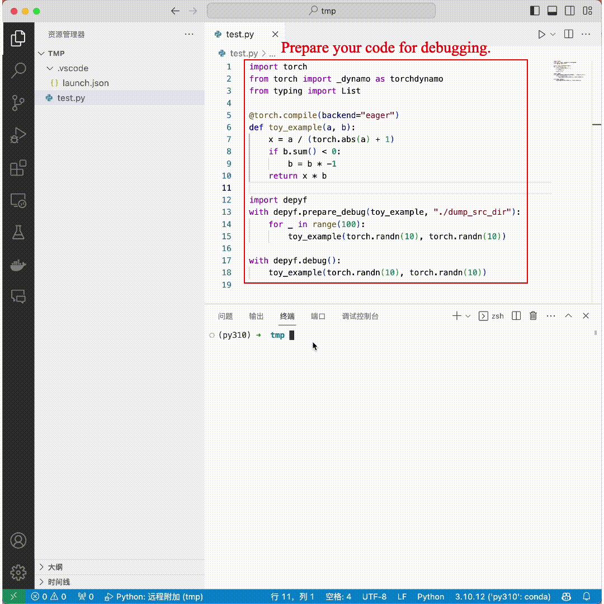Switch to the 调试控制台 panel tab

pos(360,316)
